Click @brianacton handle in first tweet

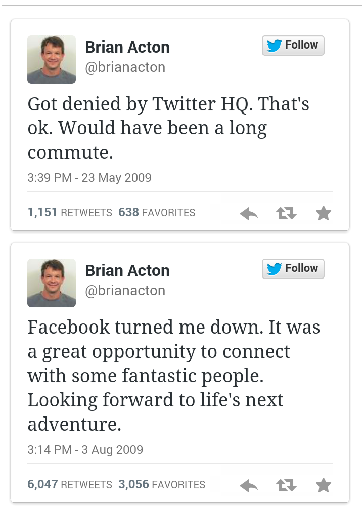(125, 67)
